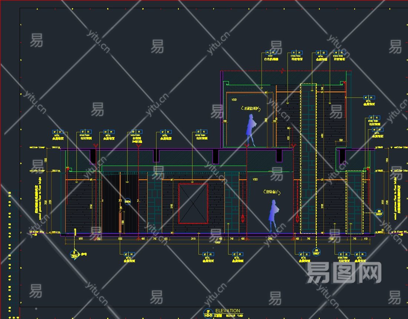Click the ground-level VOID label
Viewport: 408px width, 319px height.
tap(255, 179)
